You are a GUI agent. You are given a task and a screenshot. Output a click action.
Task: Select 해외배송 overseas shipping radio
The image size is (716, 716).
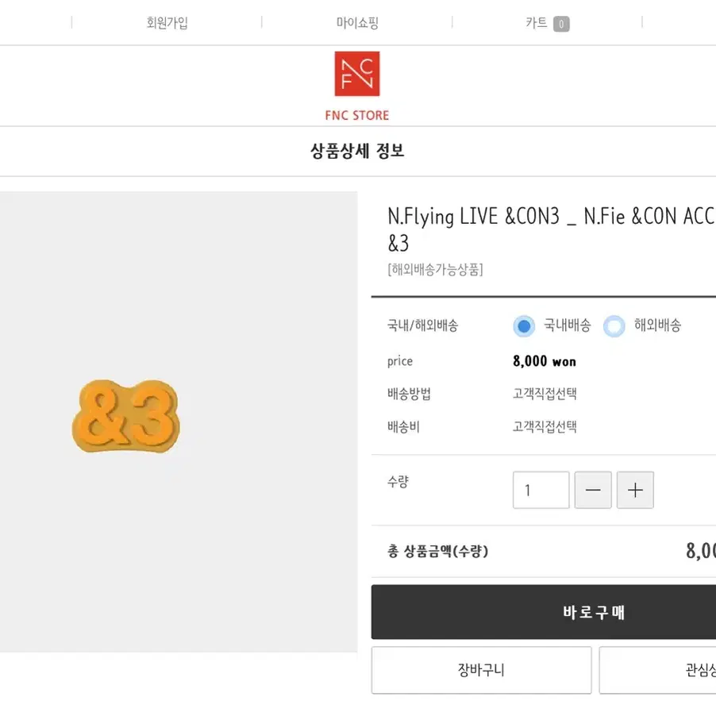click(x=614, y=326)
